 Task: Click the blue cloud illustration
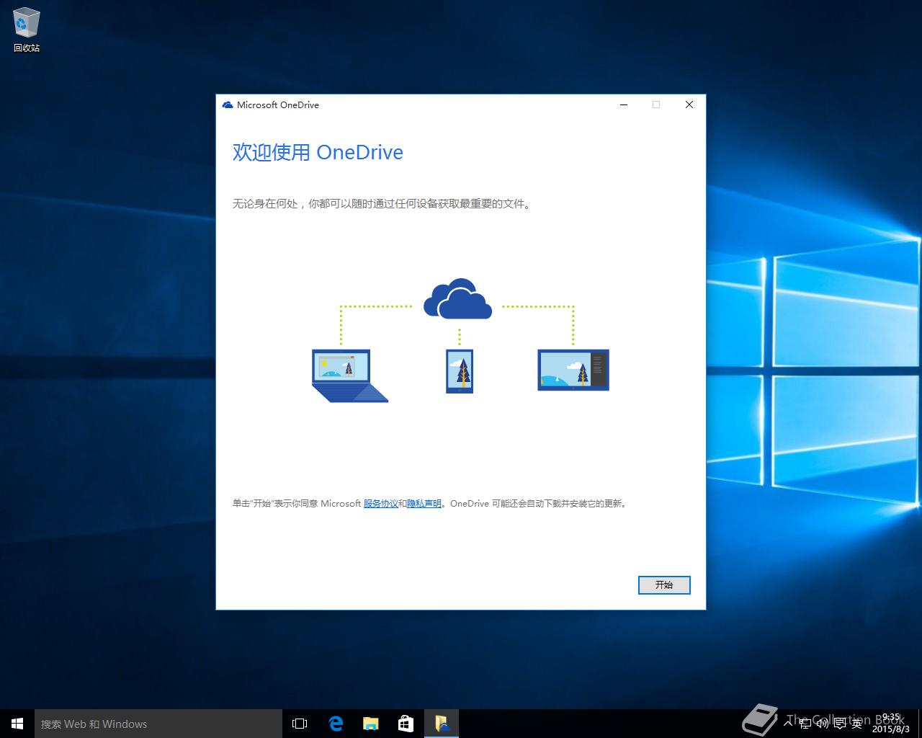[x=457, y=298]
